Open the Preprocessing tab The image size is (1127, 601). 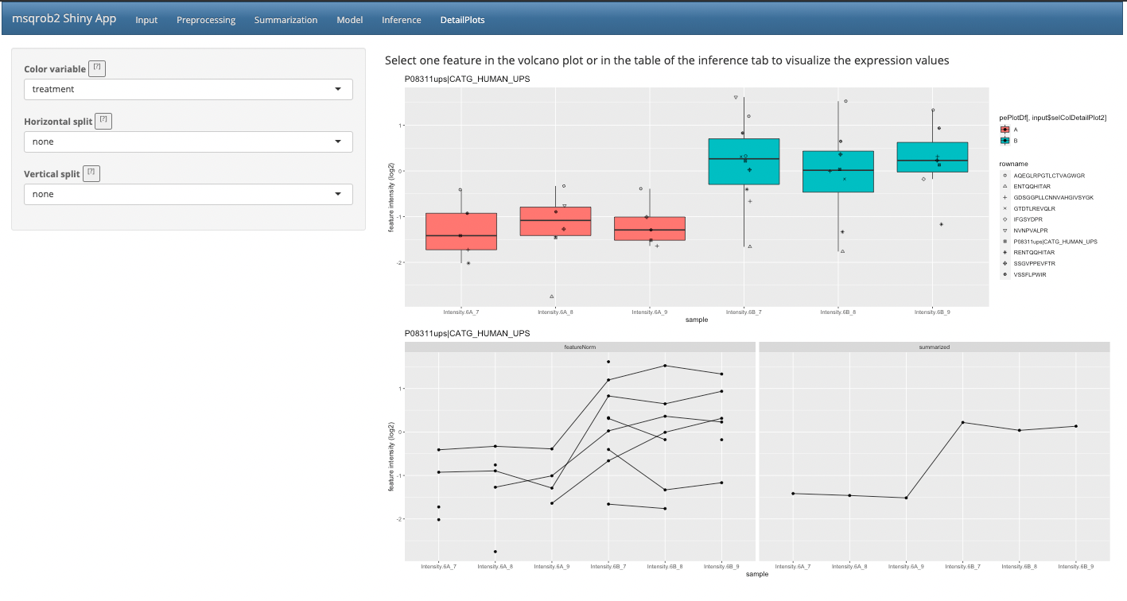pyautogui.click(x=206, y=20)
